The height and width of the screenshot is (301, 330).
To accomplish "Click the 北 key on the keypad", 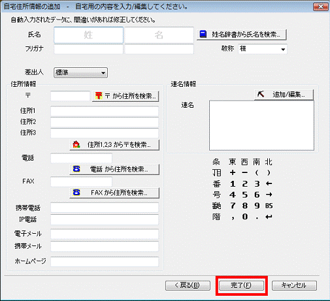I will (x=269, y=162).
